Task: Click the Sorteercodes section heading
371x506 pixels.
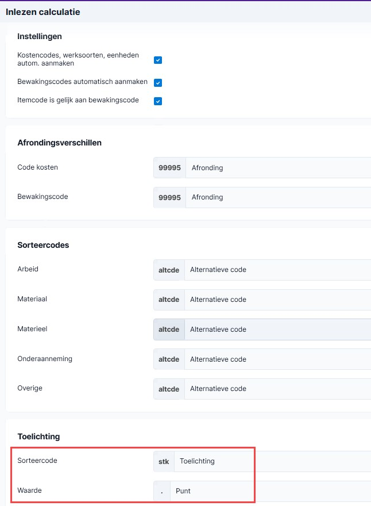Action: [43, 245]
